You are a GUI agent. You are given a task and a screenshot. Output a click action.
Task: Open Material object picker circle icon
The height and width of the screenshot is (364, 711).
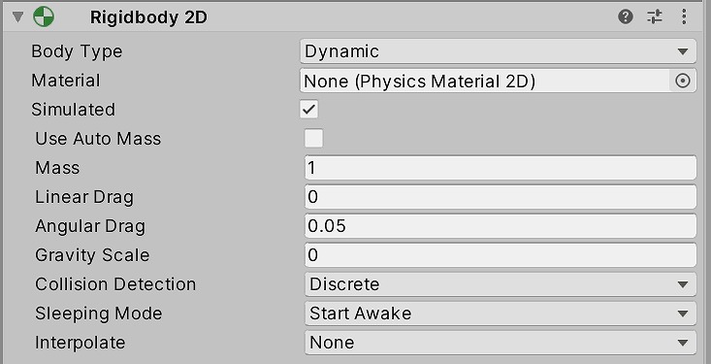tap(683, 81)
